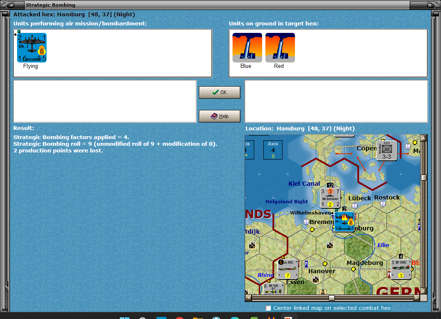Image resolution: width=441 pixels, height=319 pixels.
Task: Select the BB Schlesien battleship counter on map
Action: pos(330,198)
